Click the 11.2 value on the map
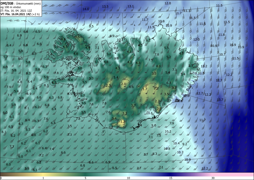 click(x=204, y=66)
